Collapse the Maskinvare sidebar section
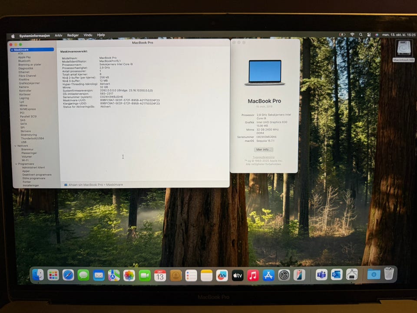417x313 pixels. [x=12, y=50]
